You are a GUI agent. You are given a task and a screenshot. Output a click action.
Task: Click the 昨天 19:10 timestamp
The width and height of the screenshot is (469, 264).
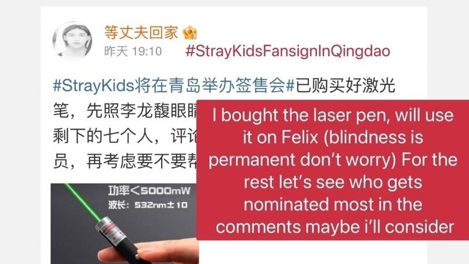click(133, 52)
